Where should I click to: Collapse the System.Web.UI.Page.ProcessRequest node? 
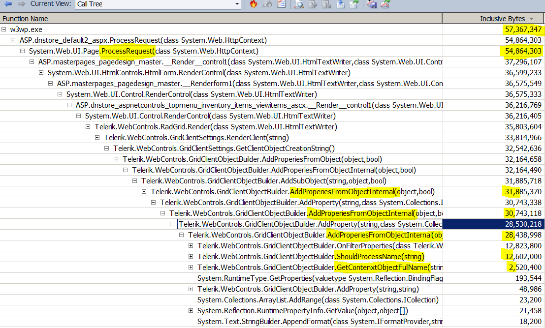pos(23,51)
